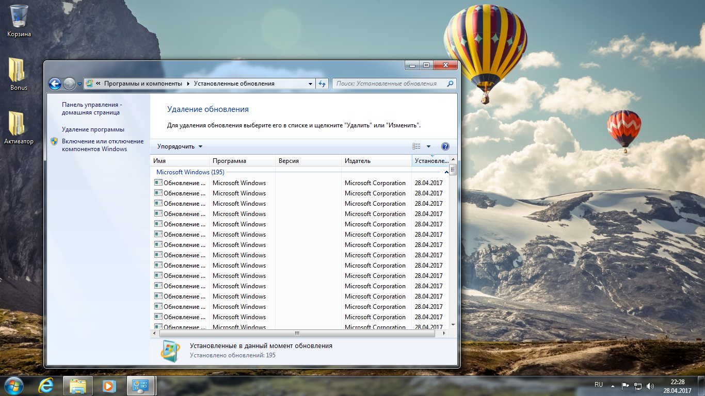Show hidden tray icons arrow
Image resolution: width=705 pixels, height=396 pixels.
click(613, 386)
